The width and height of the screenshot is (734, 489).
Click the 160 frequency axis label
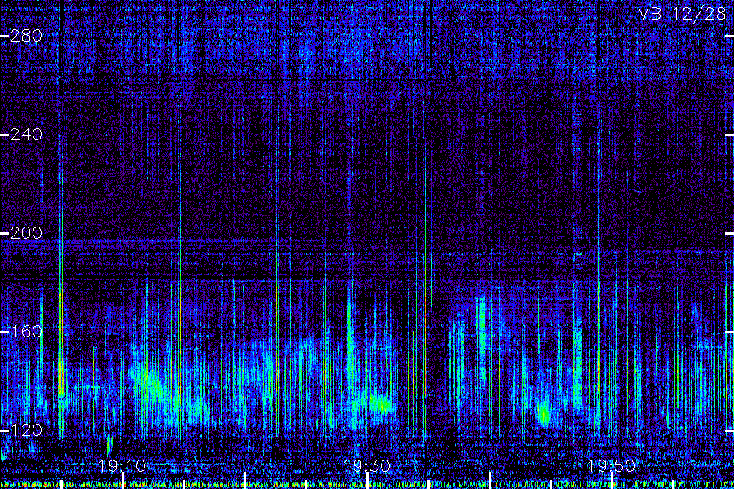(x=26, y=332)
